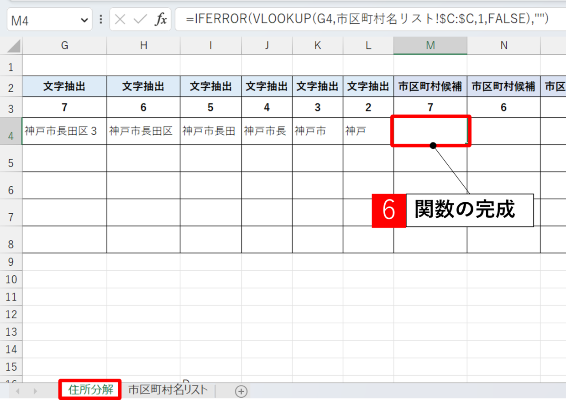Click cell H3 with value 6
Screen dimensions: 566x400
pos(143,107)
